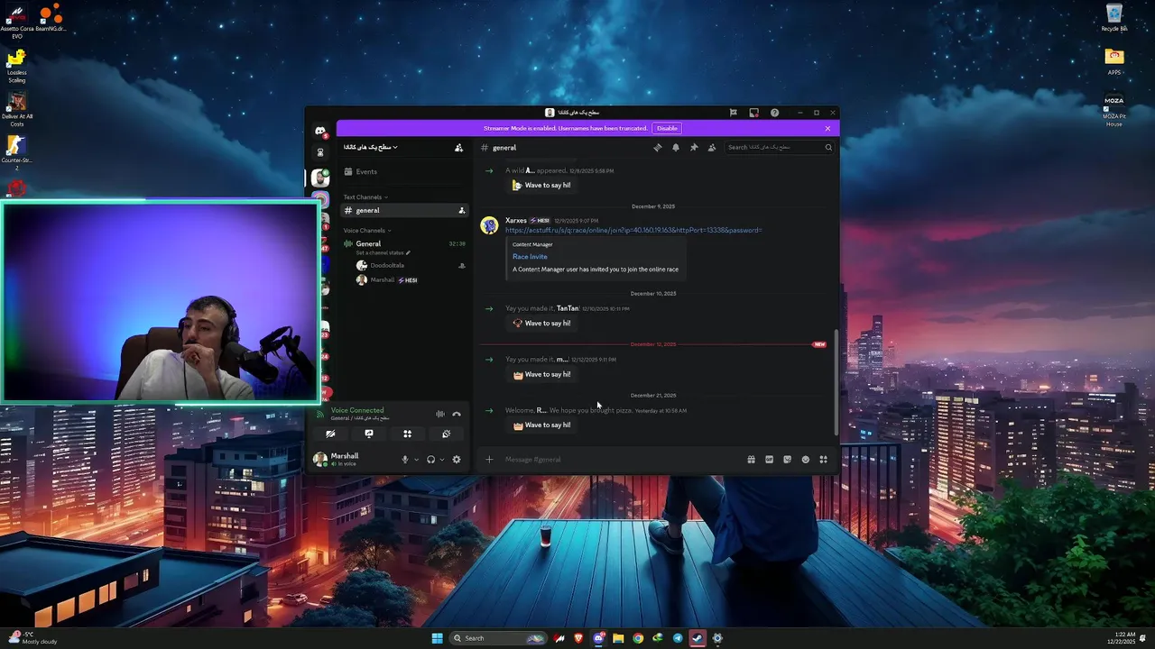
Task: Wave to say hi under December 21 welcome
Action: [x=541, y=425]
